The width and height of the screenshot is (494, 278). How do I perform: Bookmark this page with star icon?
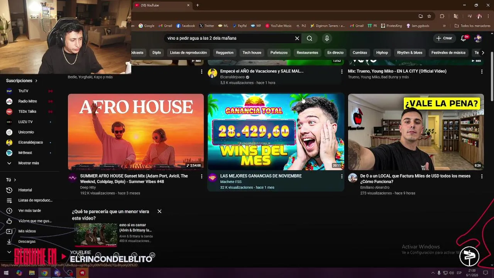[x=429, y=16]
